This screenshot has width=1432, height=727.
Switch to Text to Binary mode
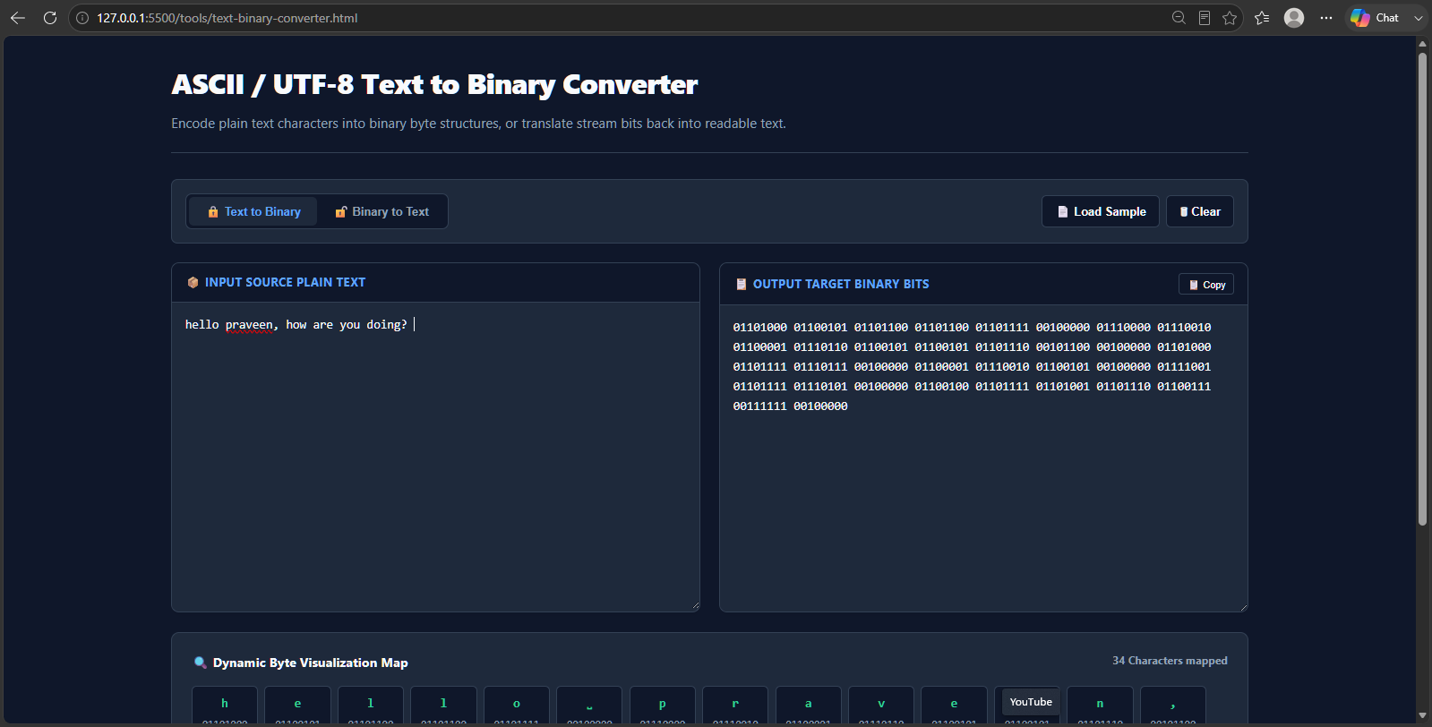coord(253,211)
